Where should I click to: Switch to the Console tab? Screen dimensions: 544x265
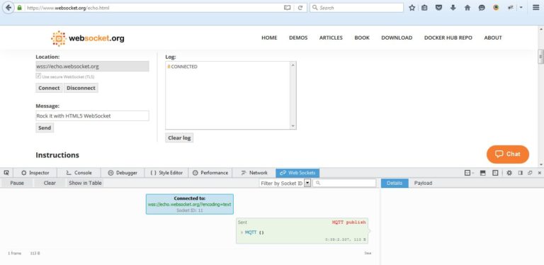(x=79, y=173)
